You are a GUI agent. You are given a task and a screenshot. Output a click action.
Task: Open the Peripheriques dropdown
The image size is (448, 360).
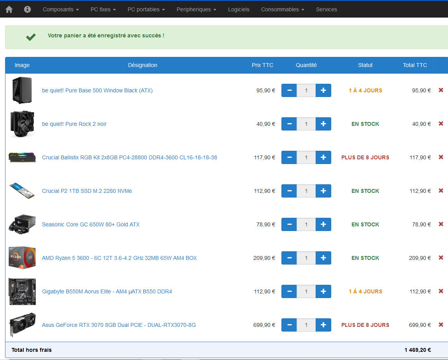196,9
